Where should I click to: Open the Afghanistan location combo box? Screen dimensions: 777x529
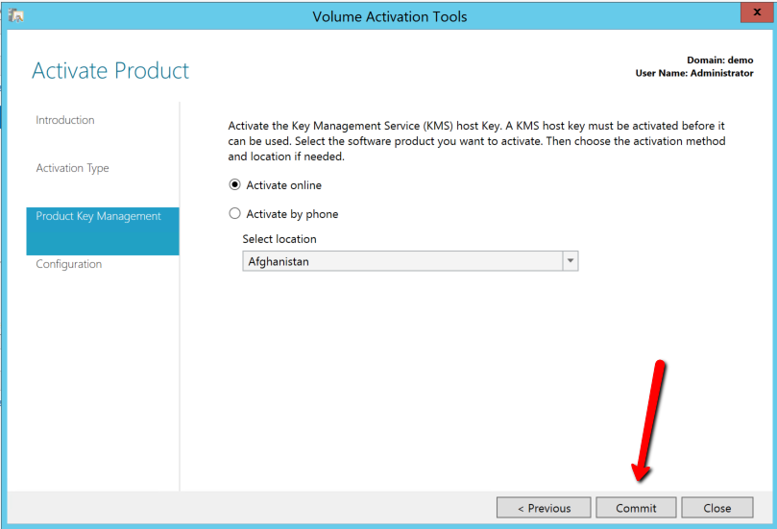[401, 261]
